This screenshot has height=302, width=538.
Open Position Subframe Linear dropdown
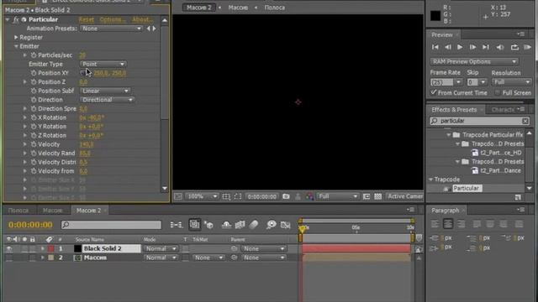pos(105,91)
